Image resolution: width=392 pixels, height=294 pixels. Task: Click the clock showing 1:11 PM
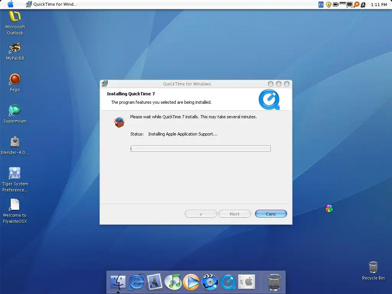(379, 5)
